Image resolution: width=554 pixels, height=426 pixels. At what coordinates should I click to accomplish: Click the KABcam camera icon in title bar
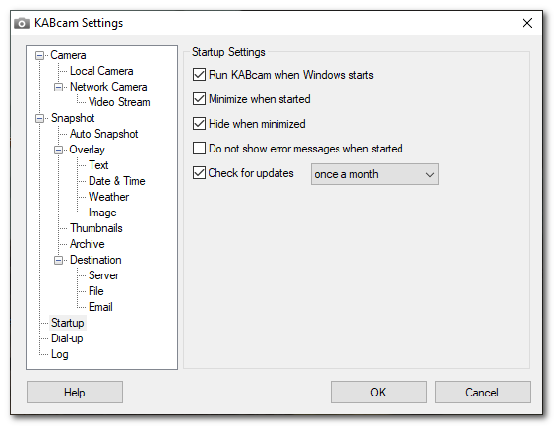pos(22,23)
